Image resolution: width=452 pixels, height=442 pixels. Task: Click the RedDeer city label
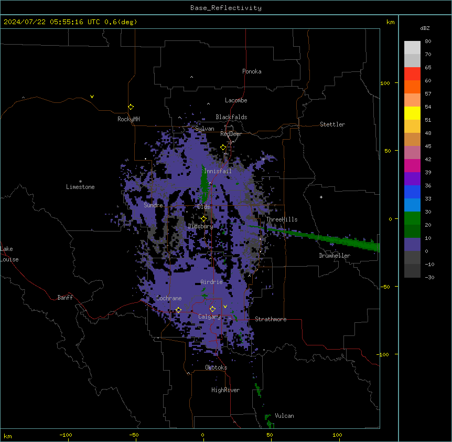tap(231, 134)
